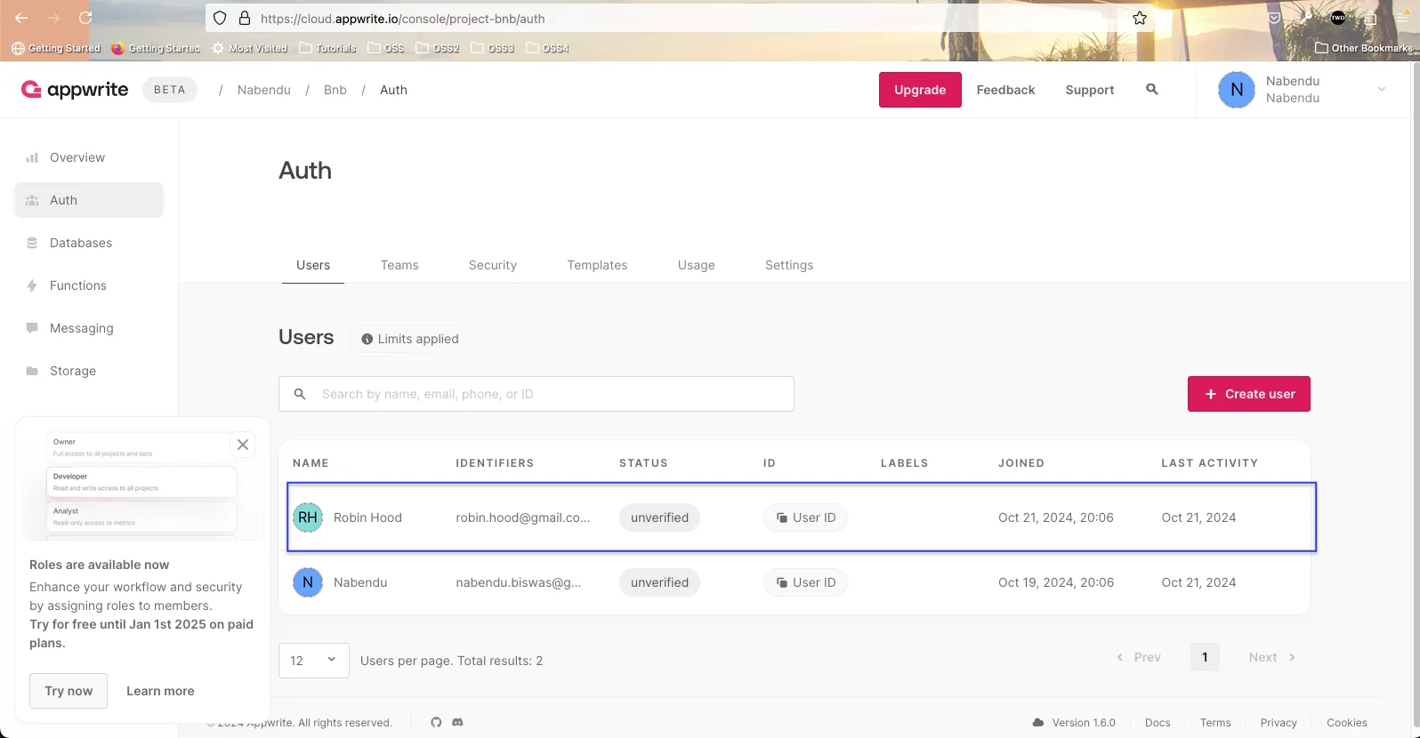Open the Docs footer link

(x=1158, y=723)
